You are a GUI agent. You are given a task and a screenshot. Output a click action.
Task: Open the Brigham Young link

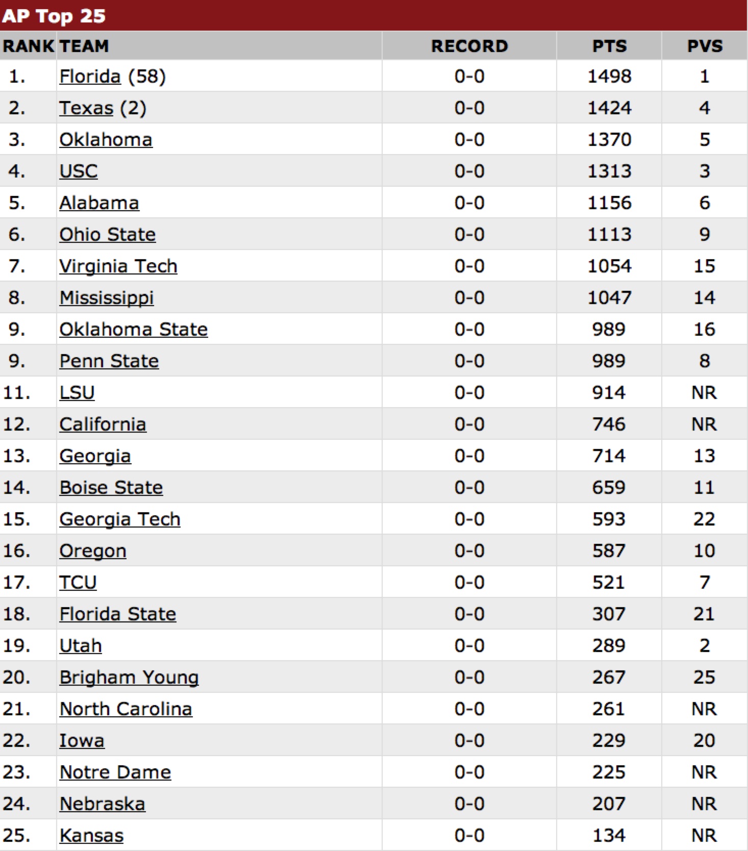tap(129, 677)
